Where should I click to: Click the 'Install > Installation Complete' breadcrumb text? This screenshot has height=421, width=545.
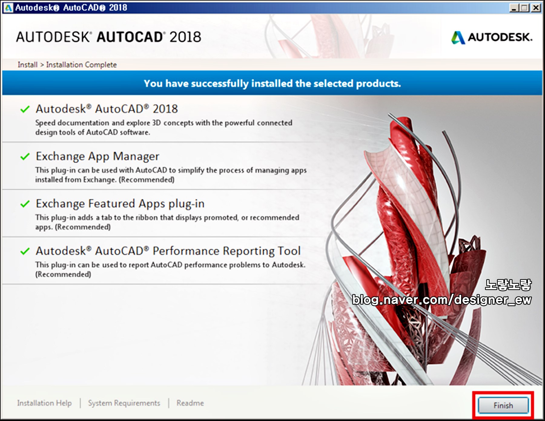click(x=67, y=65)
